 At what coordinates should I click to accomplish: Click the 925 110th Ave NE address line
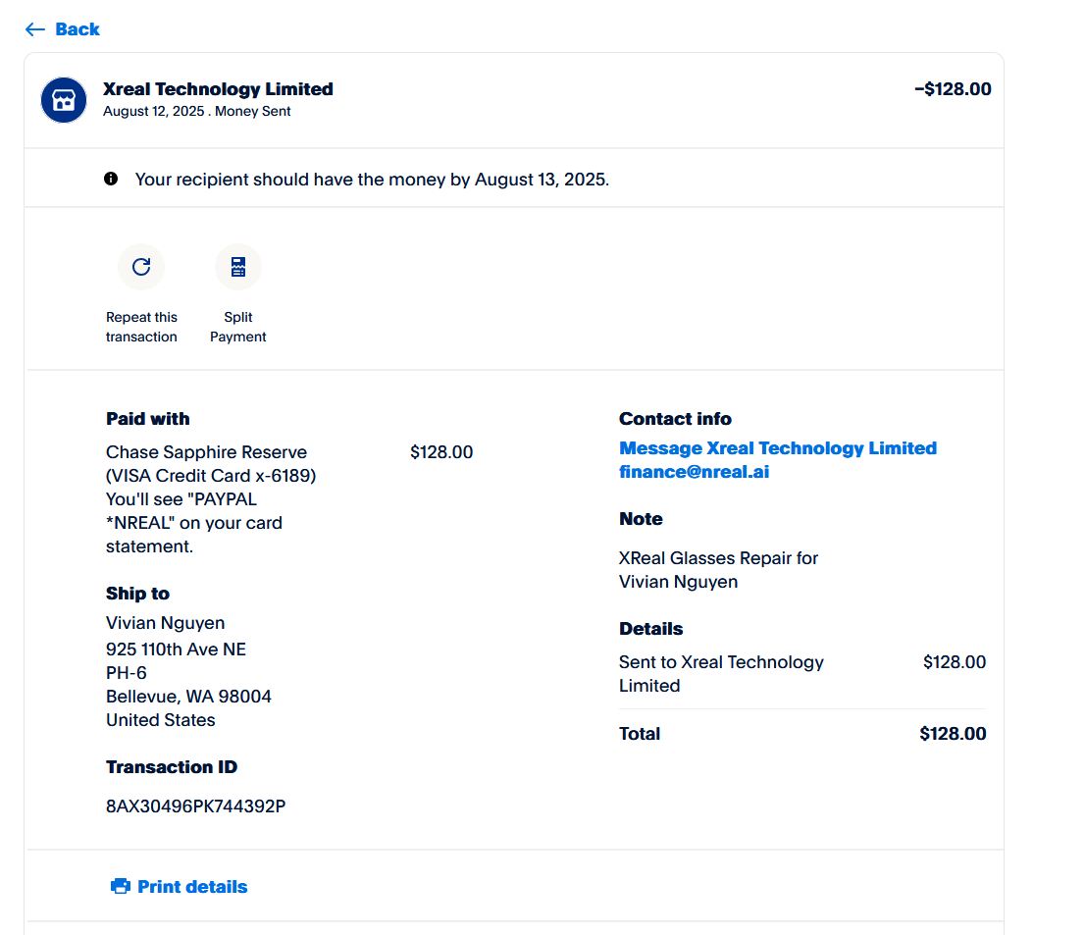click(176, 649)
